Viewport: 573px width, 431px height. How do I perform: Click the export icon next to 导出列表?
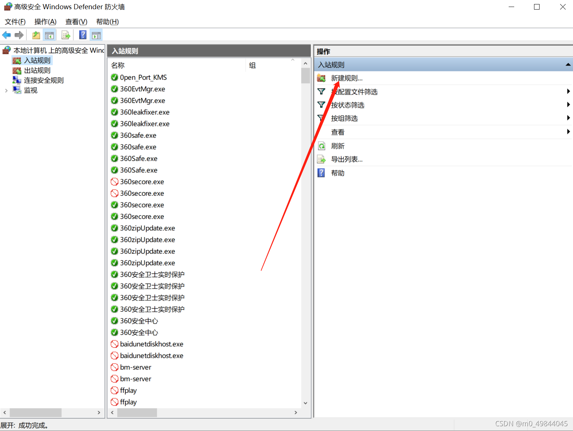tap(322, 159)
